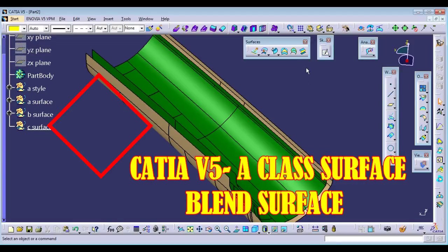
Task: Click the Print icon in bottom toolbar
Action: 38,229
